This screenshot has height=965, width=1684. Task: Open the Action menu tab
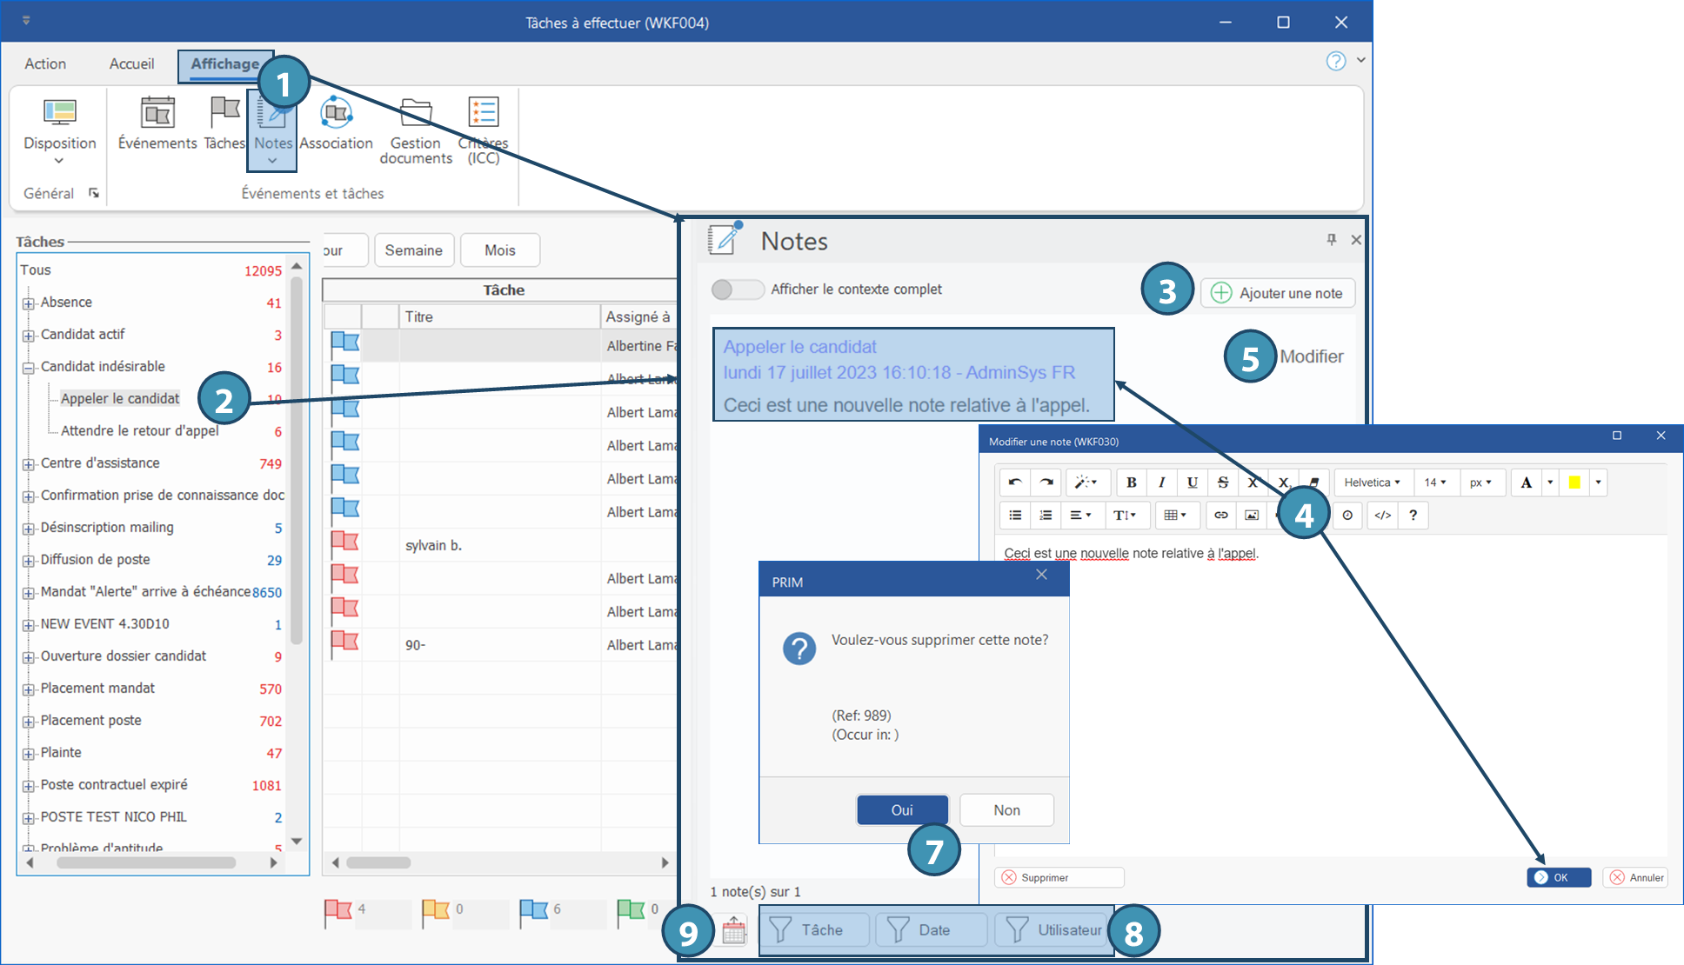45,63
